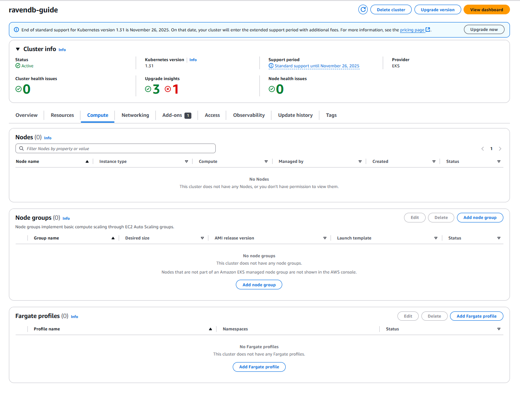Open Desired size column sort dropdown

click(x=202, y=238)
